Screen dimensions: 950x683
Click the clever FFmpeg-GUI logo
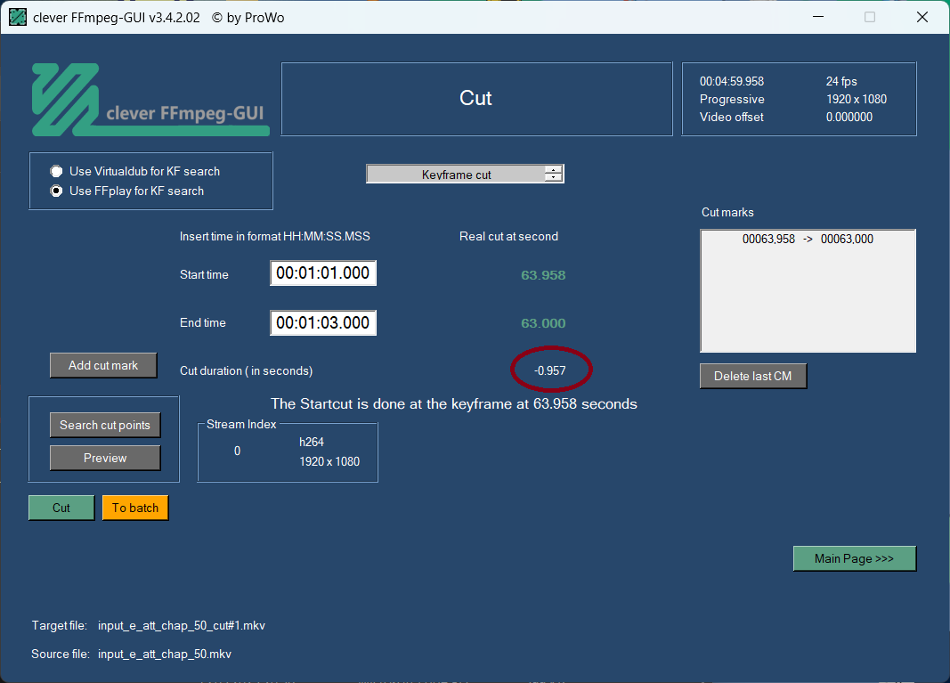click(150, 100)
